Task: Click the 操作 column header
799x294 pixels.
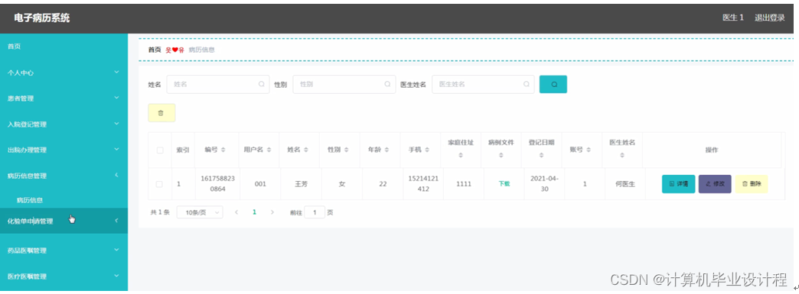Action: pos(712,150)
